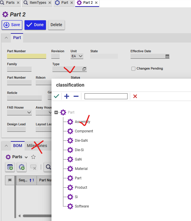The width and height of the screenshot is (191, 221).
Task: Click the gear icon beside Component
Action: click(x=70, y=131)
